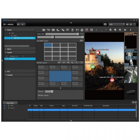140x140 pixels.
Task: Click the list icon right of the Live Event speaker
Action: coord(136,102)
